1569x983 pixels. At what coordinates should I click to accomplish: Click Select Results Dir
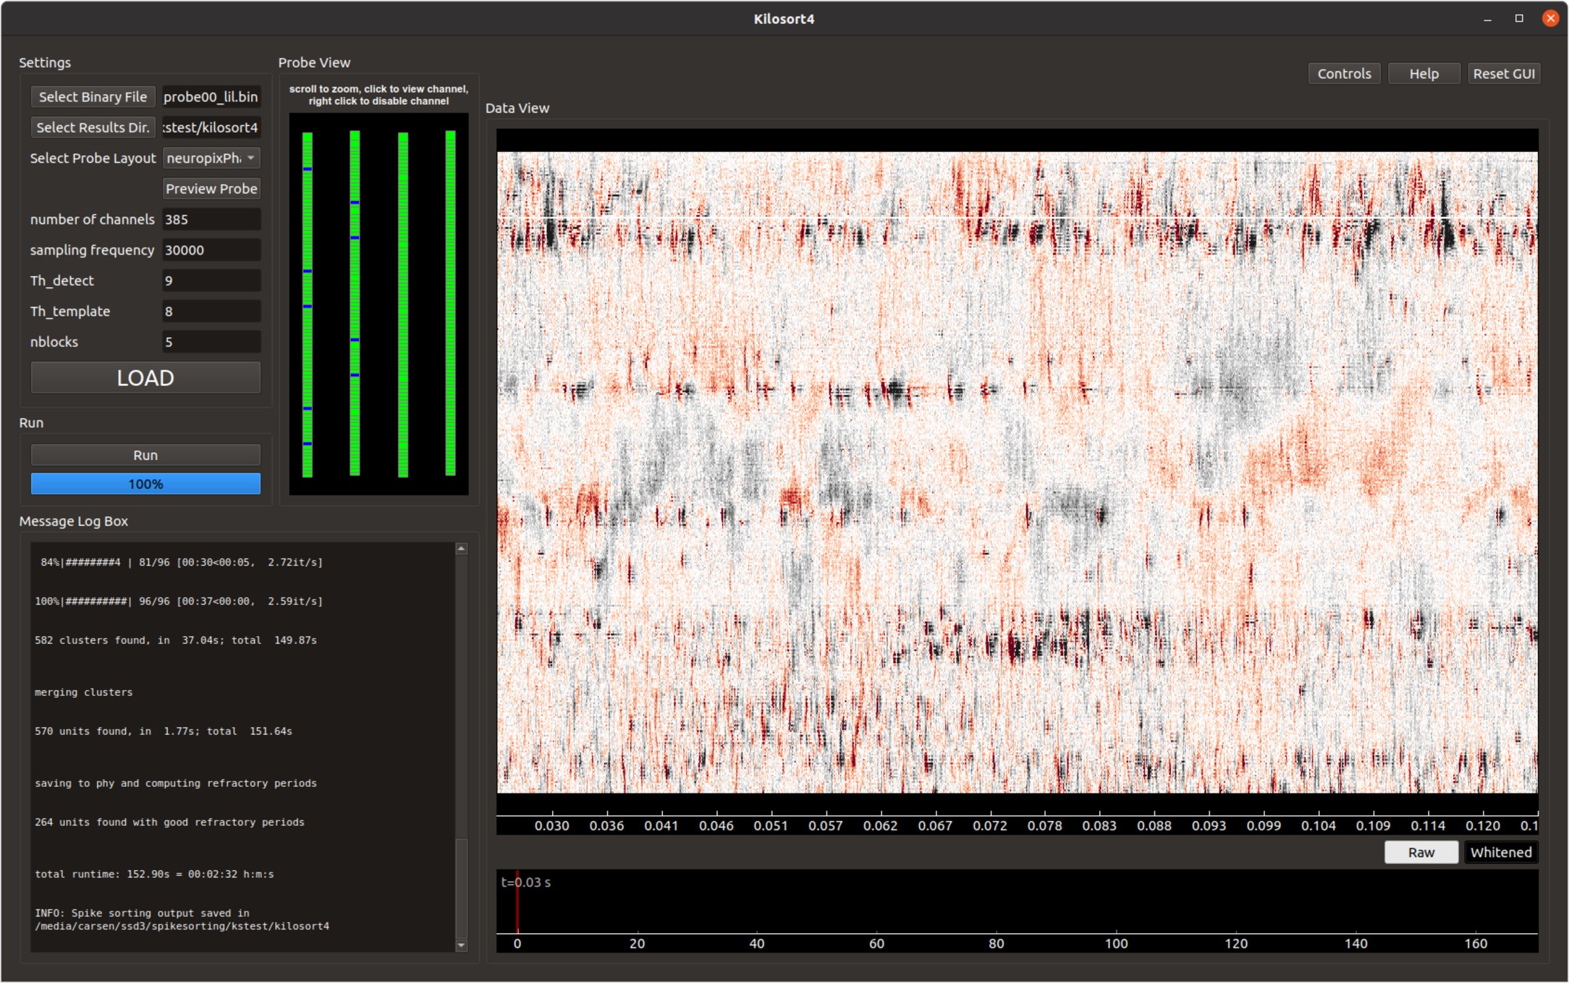point(92,127)
